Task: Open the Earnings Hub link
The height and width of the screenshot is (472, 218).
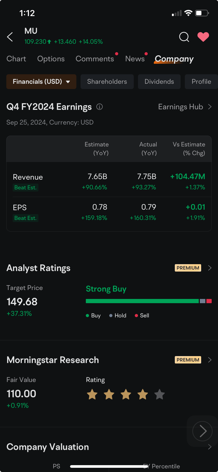Action: 185,107
